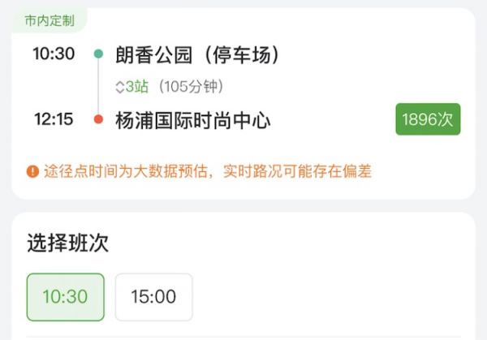Tap the green 1896次 badge
The width and height of the screenshot is (487, 340).
point(428,120)
